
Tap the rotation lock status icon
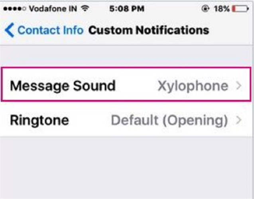[x=205, y=9]
